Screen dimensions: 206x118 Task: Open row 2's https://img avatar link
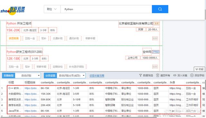176,94
